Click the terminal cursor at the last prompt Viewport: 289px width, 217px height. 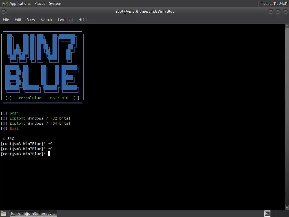[49, 154]
